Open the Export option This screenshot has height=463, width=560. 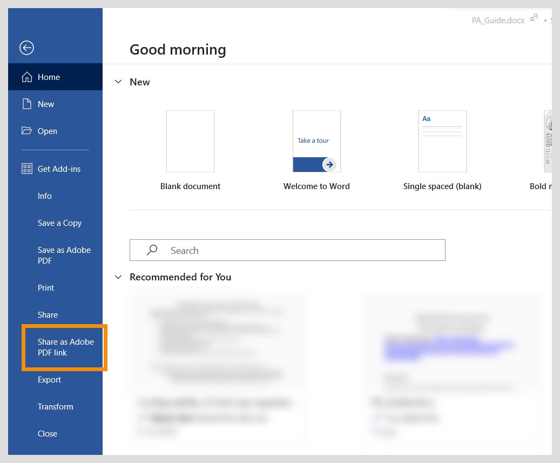49,379
